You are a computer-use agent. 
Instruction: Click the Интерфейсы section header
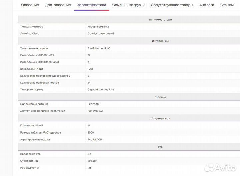[160, 41]
